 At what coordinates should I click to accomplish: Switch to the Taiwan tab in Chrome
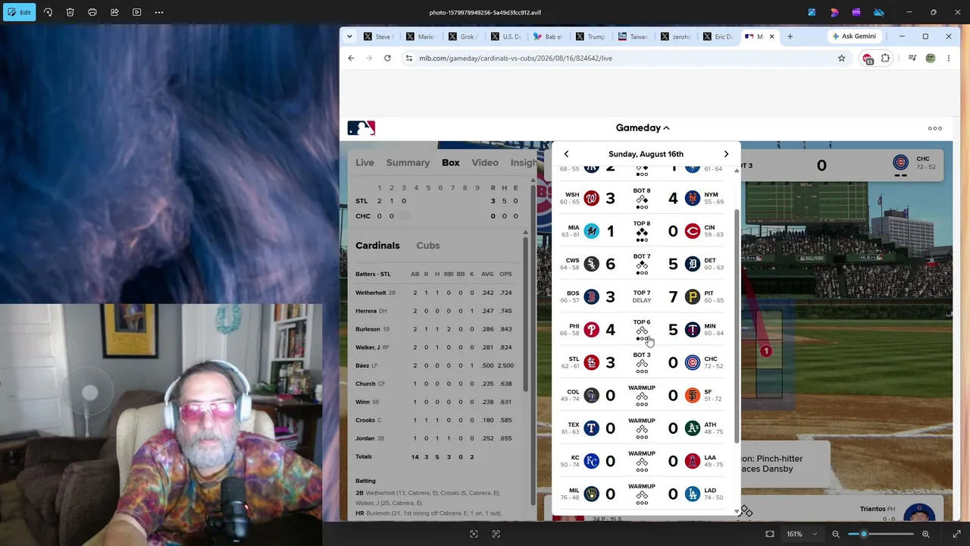coord(632,36)
